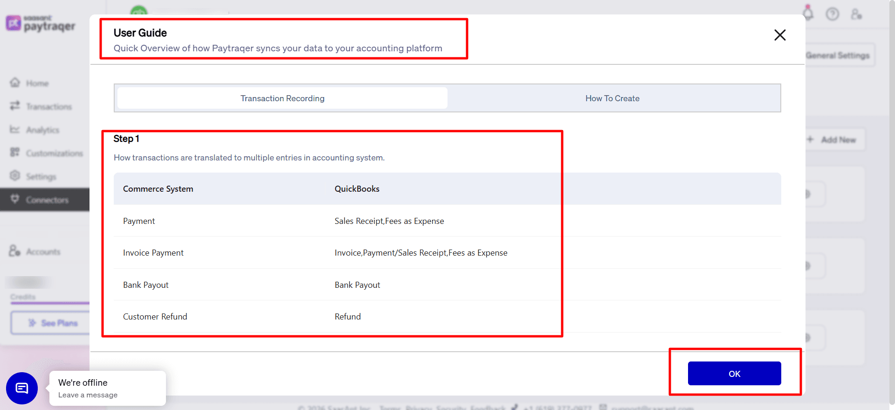
Task: Select the 'Invoice,Payment/Sales Receipt,Fees as Expense' cell
Action: (421, 253)
